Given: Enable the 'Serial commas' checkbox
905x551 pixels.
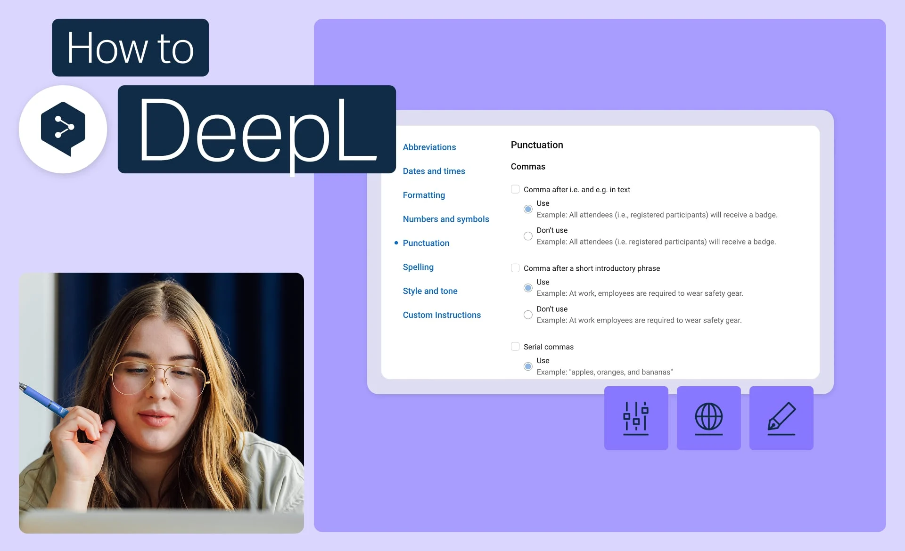Looking at the screenshot, I should pyautogui.click(x=515, y=347).
